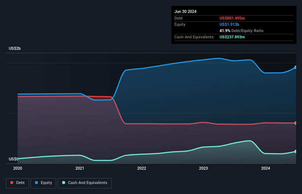This screenshot has width=302, height=194.
Task: Click the US$801.495m debt value
Action: coord(232,18)
